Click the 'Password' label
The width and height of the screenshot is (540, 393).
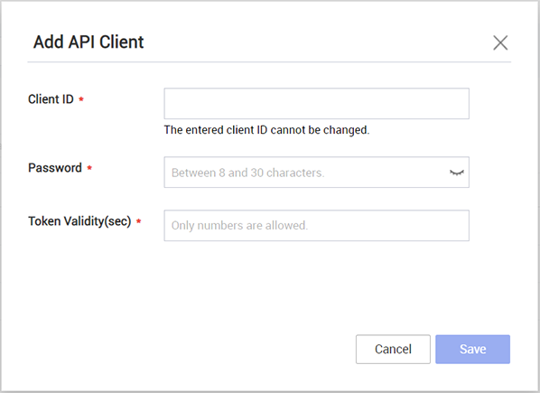(x=55, y=168)
